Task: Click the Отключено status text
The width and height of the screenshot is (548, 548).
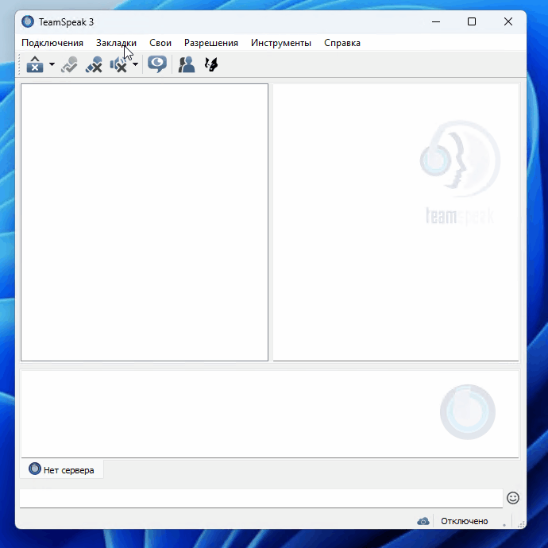Action: pos(464,521)
